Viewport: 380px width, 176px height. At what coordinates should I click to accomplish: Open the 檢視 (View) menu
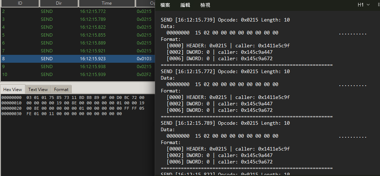click(205, 5)
